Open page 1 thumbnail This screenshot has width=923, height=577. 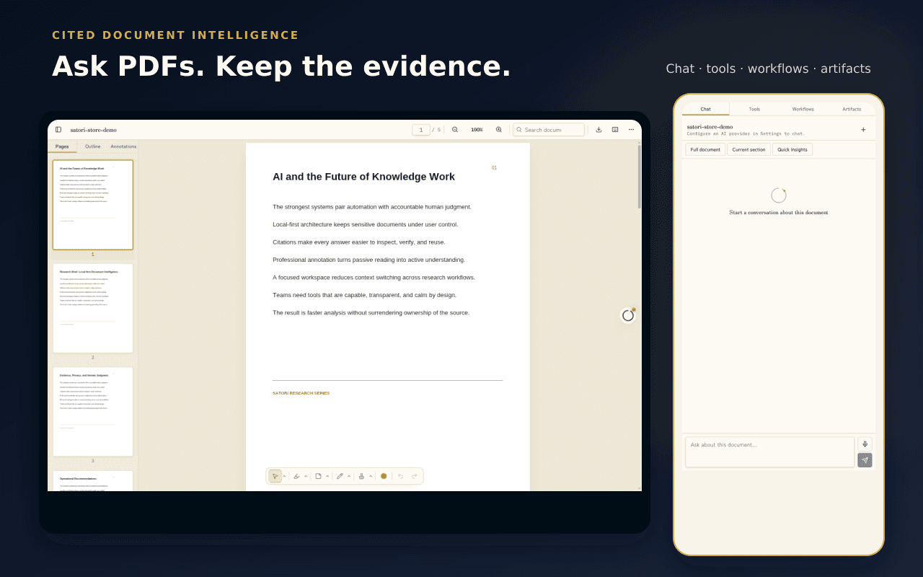pos(92,205)
